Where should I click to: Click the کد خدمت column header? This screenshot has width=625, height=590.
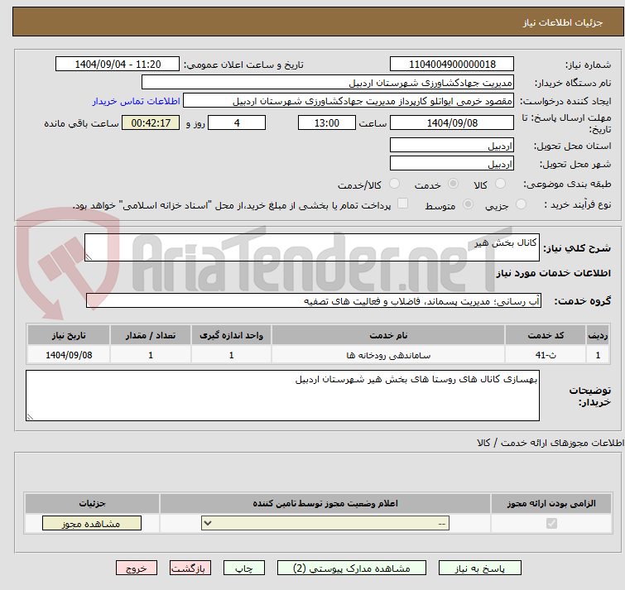[x=545, y=335]
